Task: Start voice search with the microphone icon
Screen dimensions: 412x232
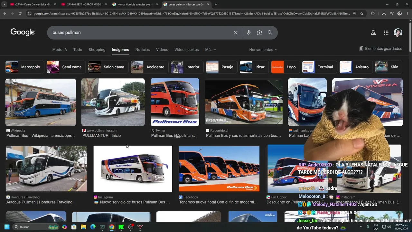Action: [248, 33]
